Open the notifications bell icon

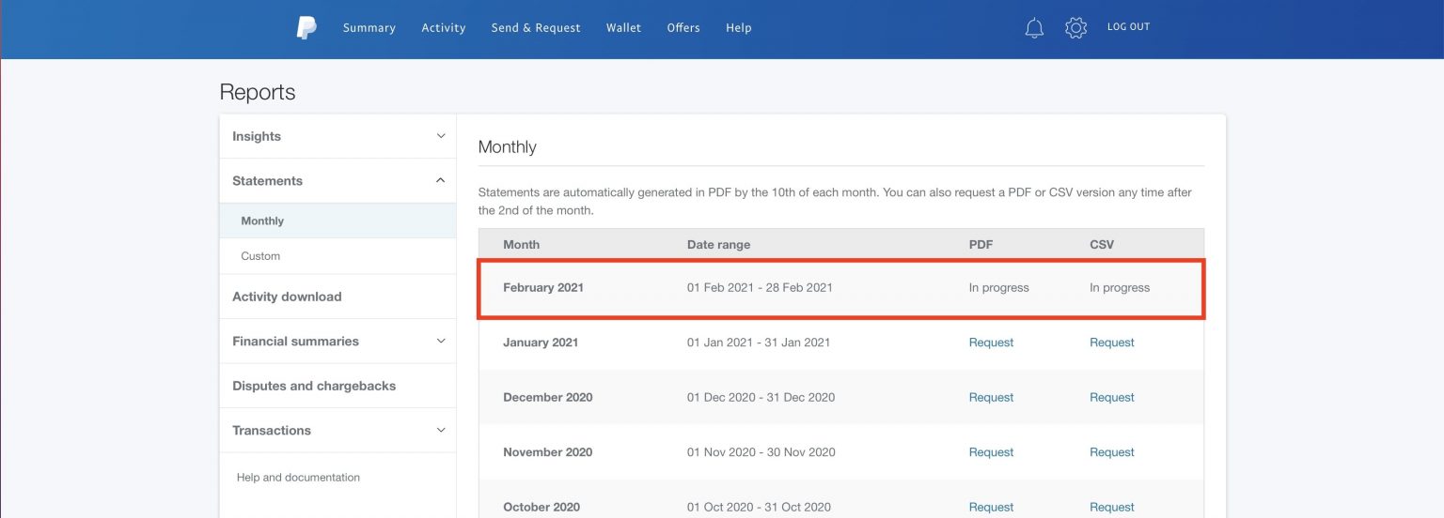1034,28
